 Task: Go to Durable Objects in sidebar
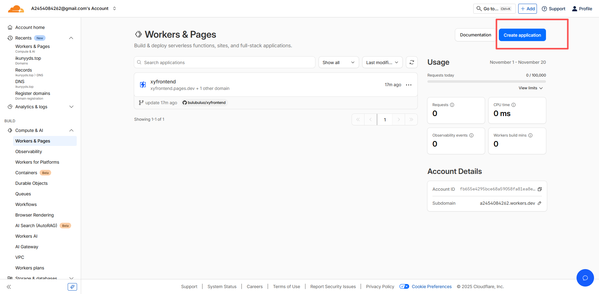tap(32, 183)
